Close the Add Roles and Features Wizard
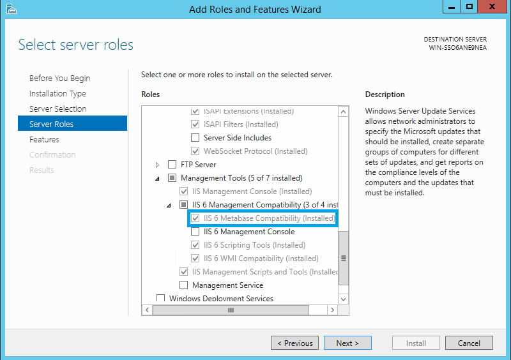 pos(492,6)
